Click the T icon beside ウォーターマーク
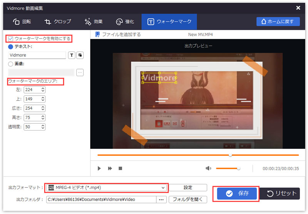308x214 pixels. coord(151,22)
